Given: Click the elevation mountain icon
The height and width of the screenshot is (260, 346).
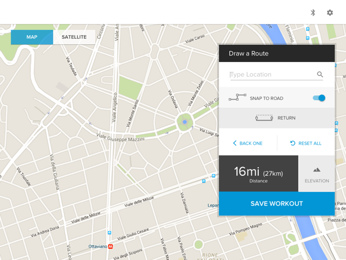Looking at the screenshot, I should [x=316, y=170].
